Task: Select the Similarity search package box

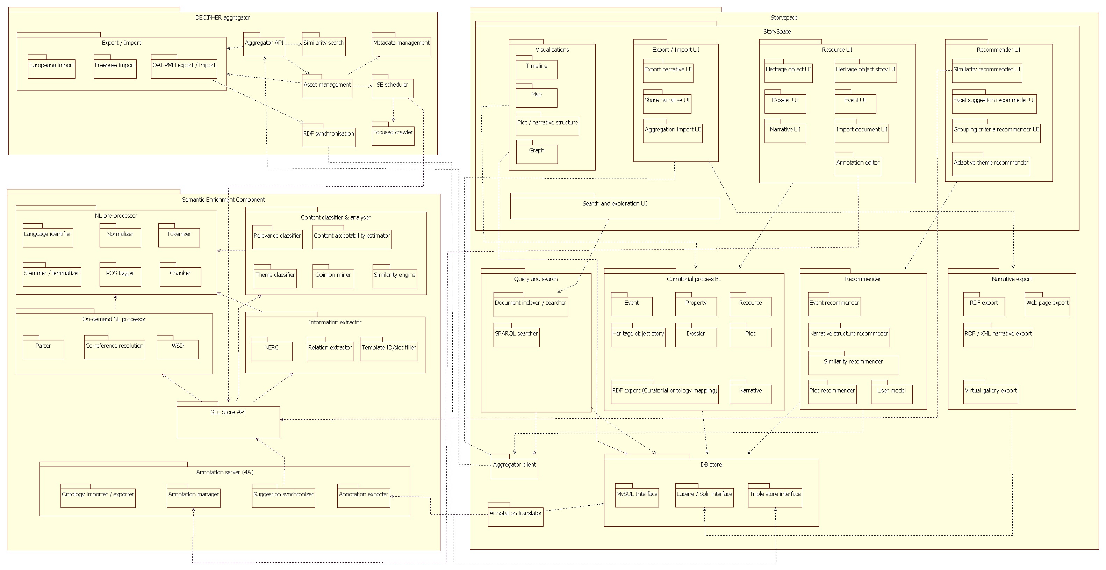Action: (x=323, y=46)
